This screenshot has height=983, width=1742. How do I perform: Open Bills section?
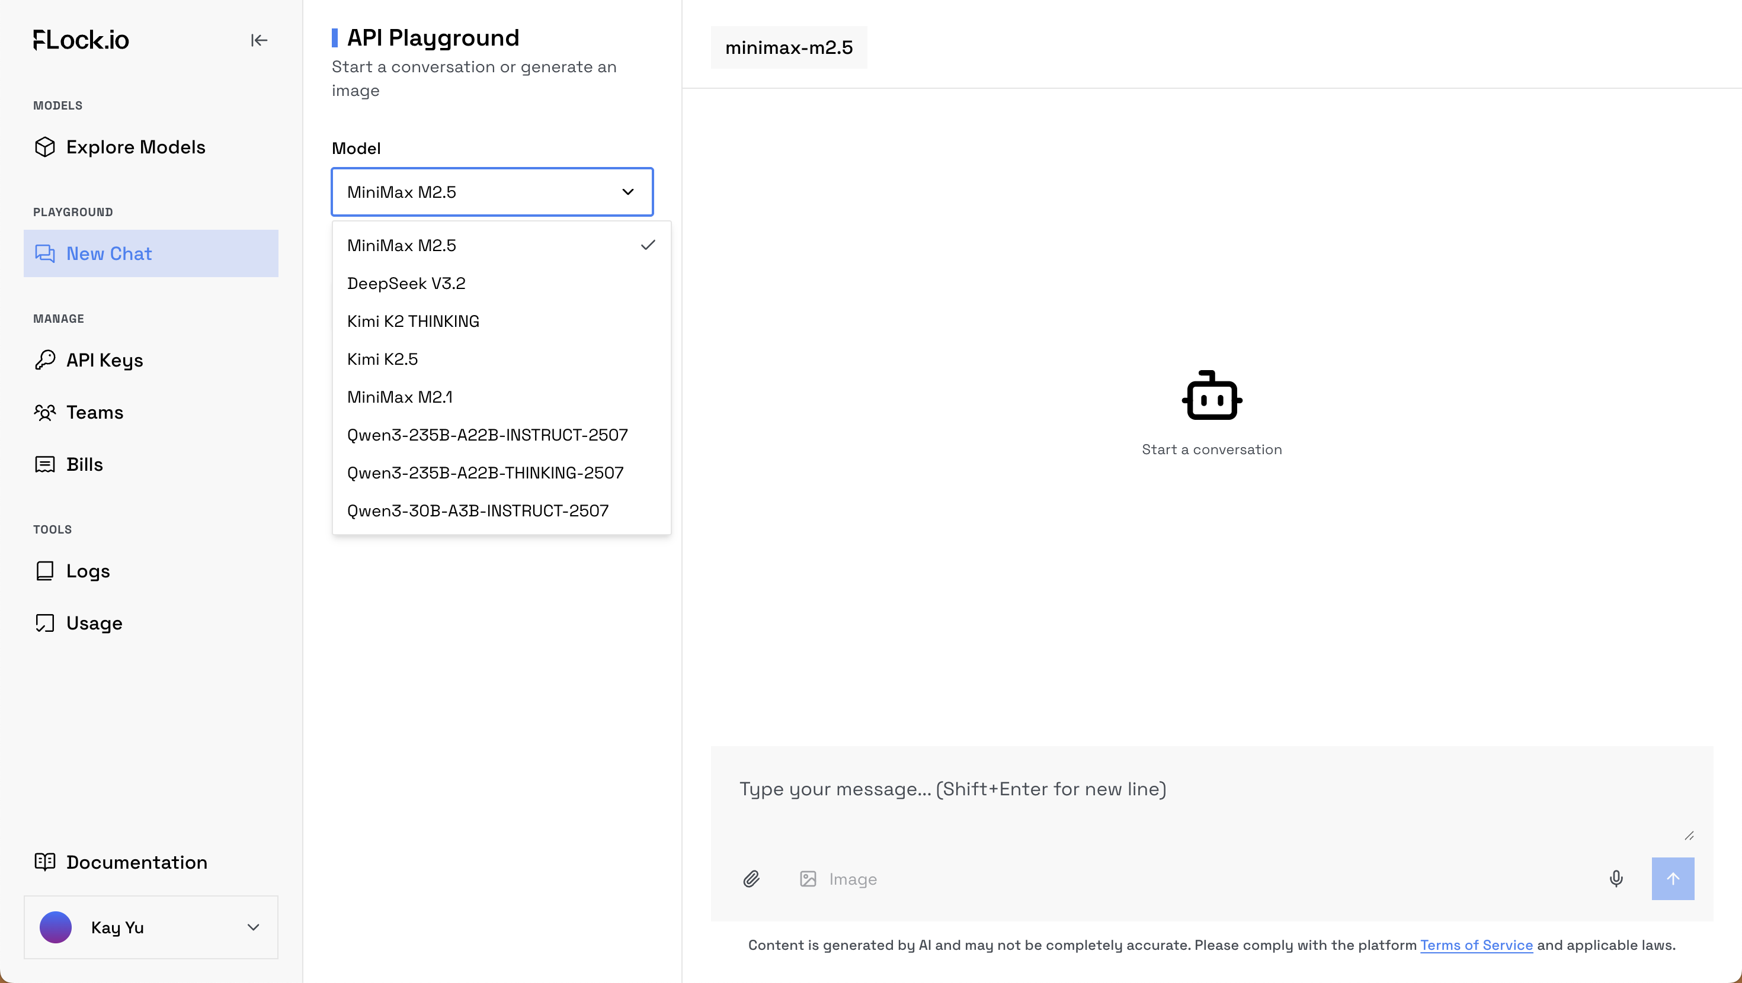coord(85,464)
